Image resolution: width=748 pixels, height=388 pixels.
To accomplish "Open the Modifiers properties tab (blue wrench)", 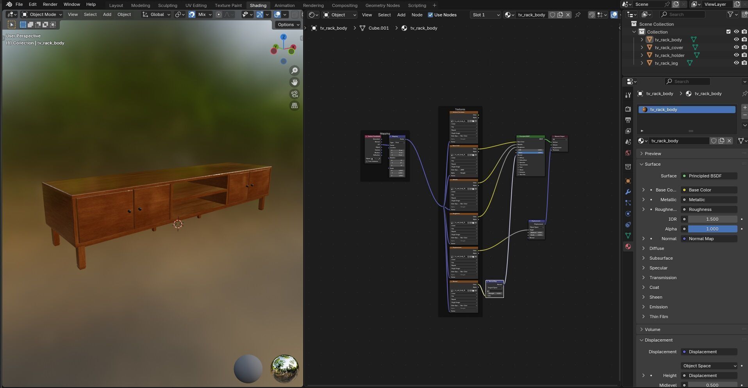I will 628,192.
